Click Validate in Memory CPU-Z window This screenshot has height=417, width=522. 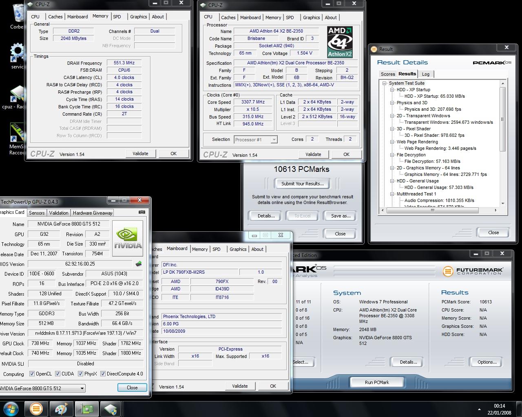click(x=140, y=154)
